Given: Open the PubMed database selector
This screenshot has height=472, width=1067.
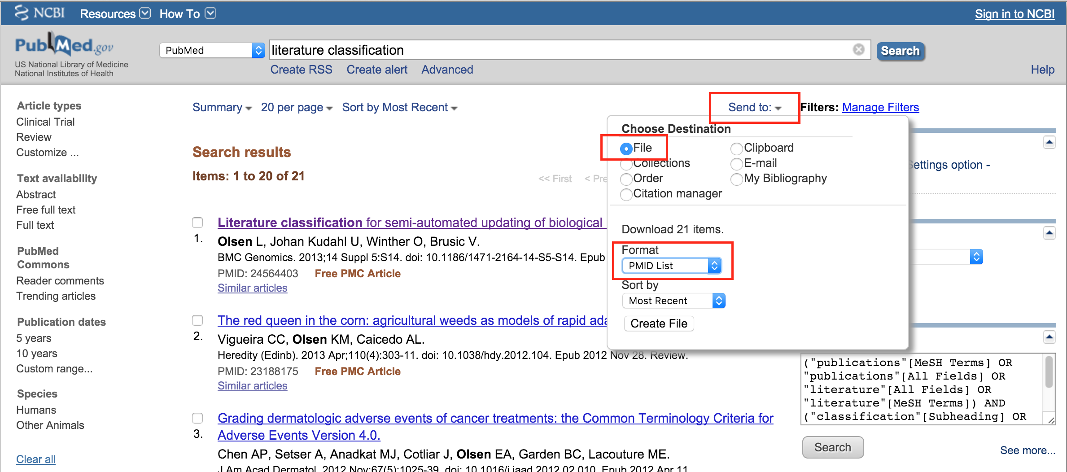Looking at the screenshot, I should (212, 50).
